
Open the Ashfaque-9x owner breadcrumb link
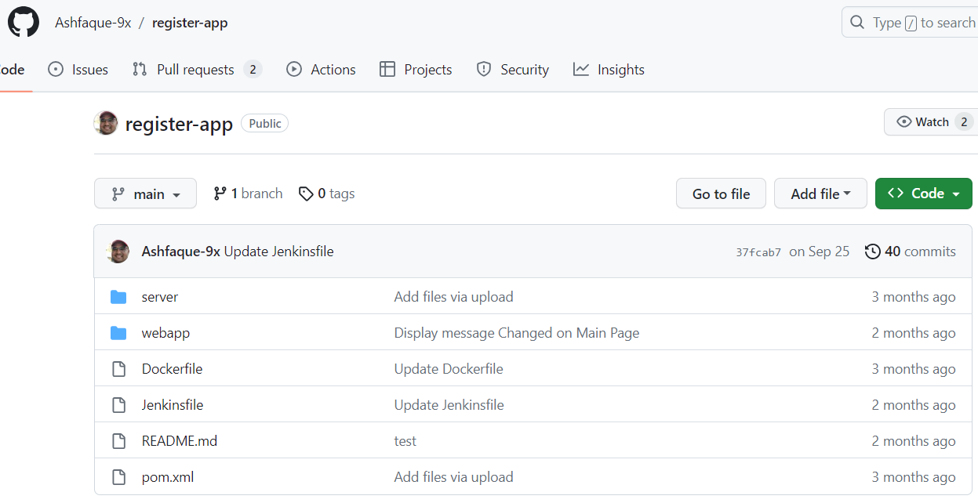(x=93, y=23)
